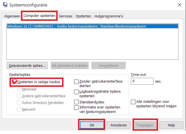The image size is (186, 134).
Task: Open Help for the dialog
Action: [x=171, y=125]
